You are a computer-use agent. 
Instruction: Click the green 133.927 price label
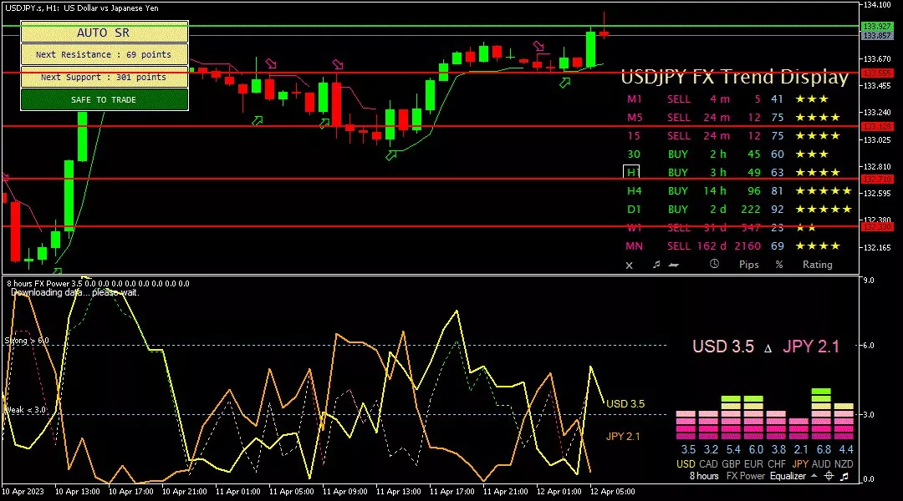(x=876, y=27)
